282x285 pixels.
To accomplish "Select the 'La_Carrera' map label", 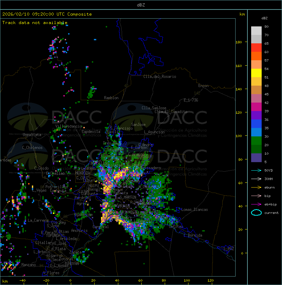I will tap(38, 220).
